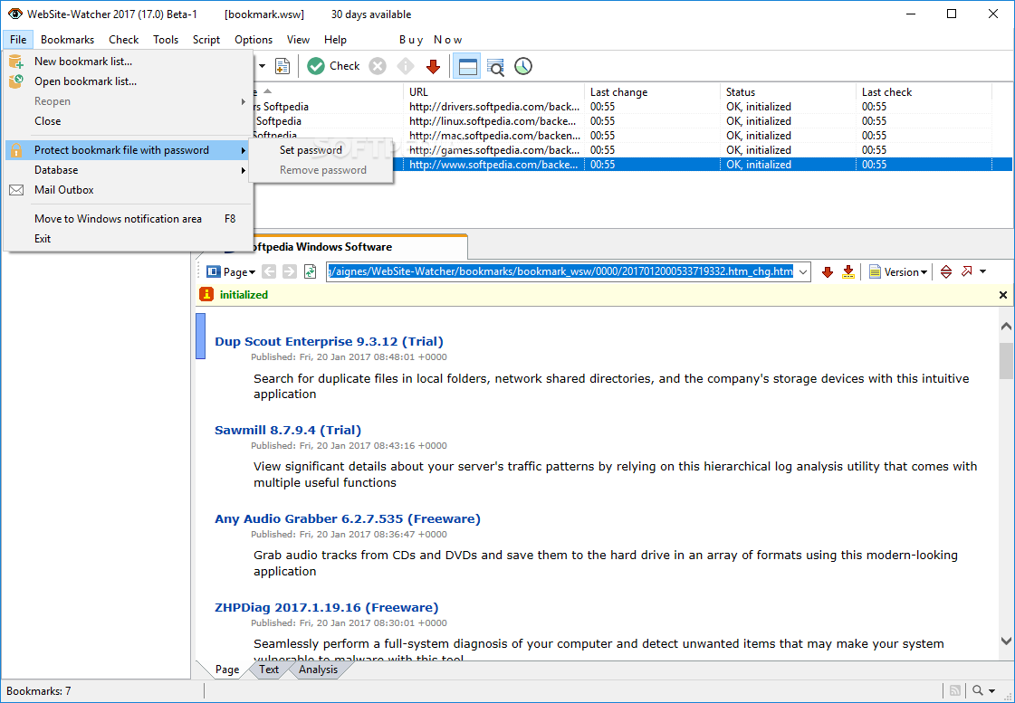Screen dimensions: 1015x703
Task: Open the zoom dropdown arrow in status bar
Action: click(992, 691)
